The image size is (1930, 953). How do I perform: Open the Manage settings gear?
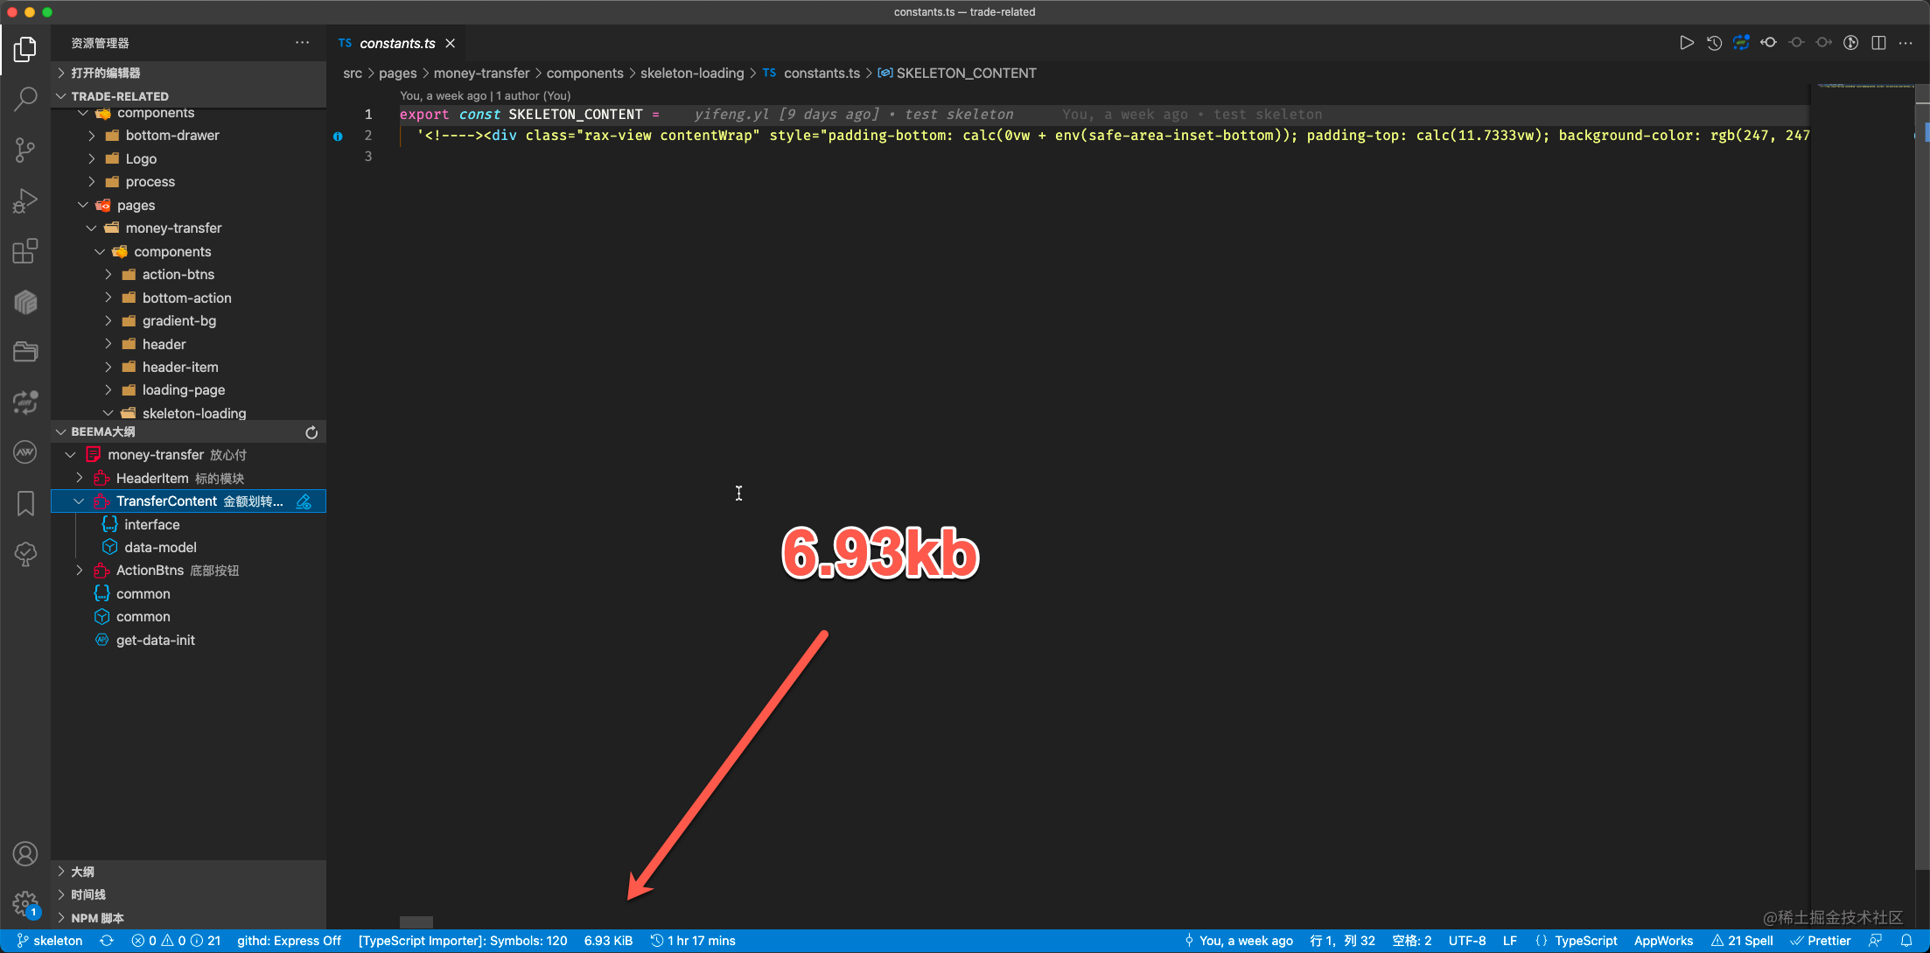tap(25, 904)
